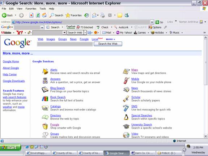Open Google toolbar Options
Screen dimensions: 208x156
click(155, 27)
